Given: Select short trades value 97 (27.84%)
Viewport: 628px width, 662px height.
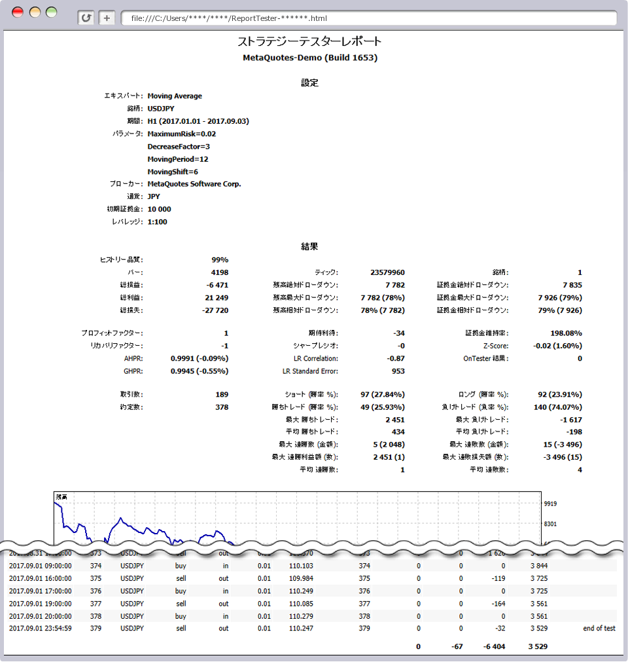Looking at the screenshot, I should (383, 394).
